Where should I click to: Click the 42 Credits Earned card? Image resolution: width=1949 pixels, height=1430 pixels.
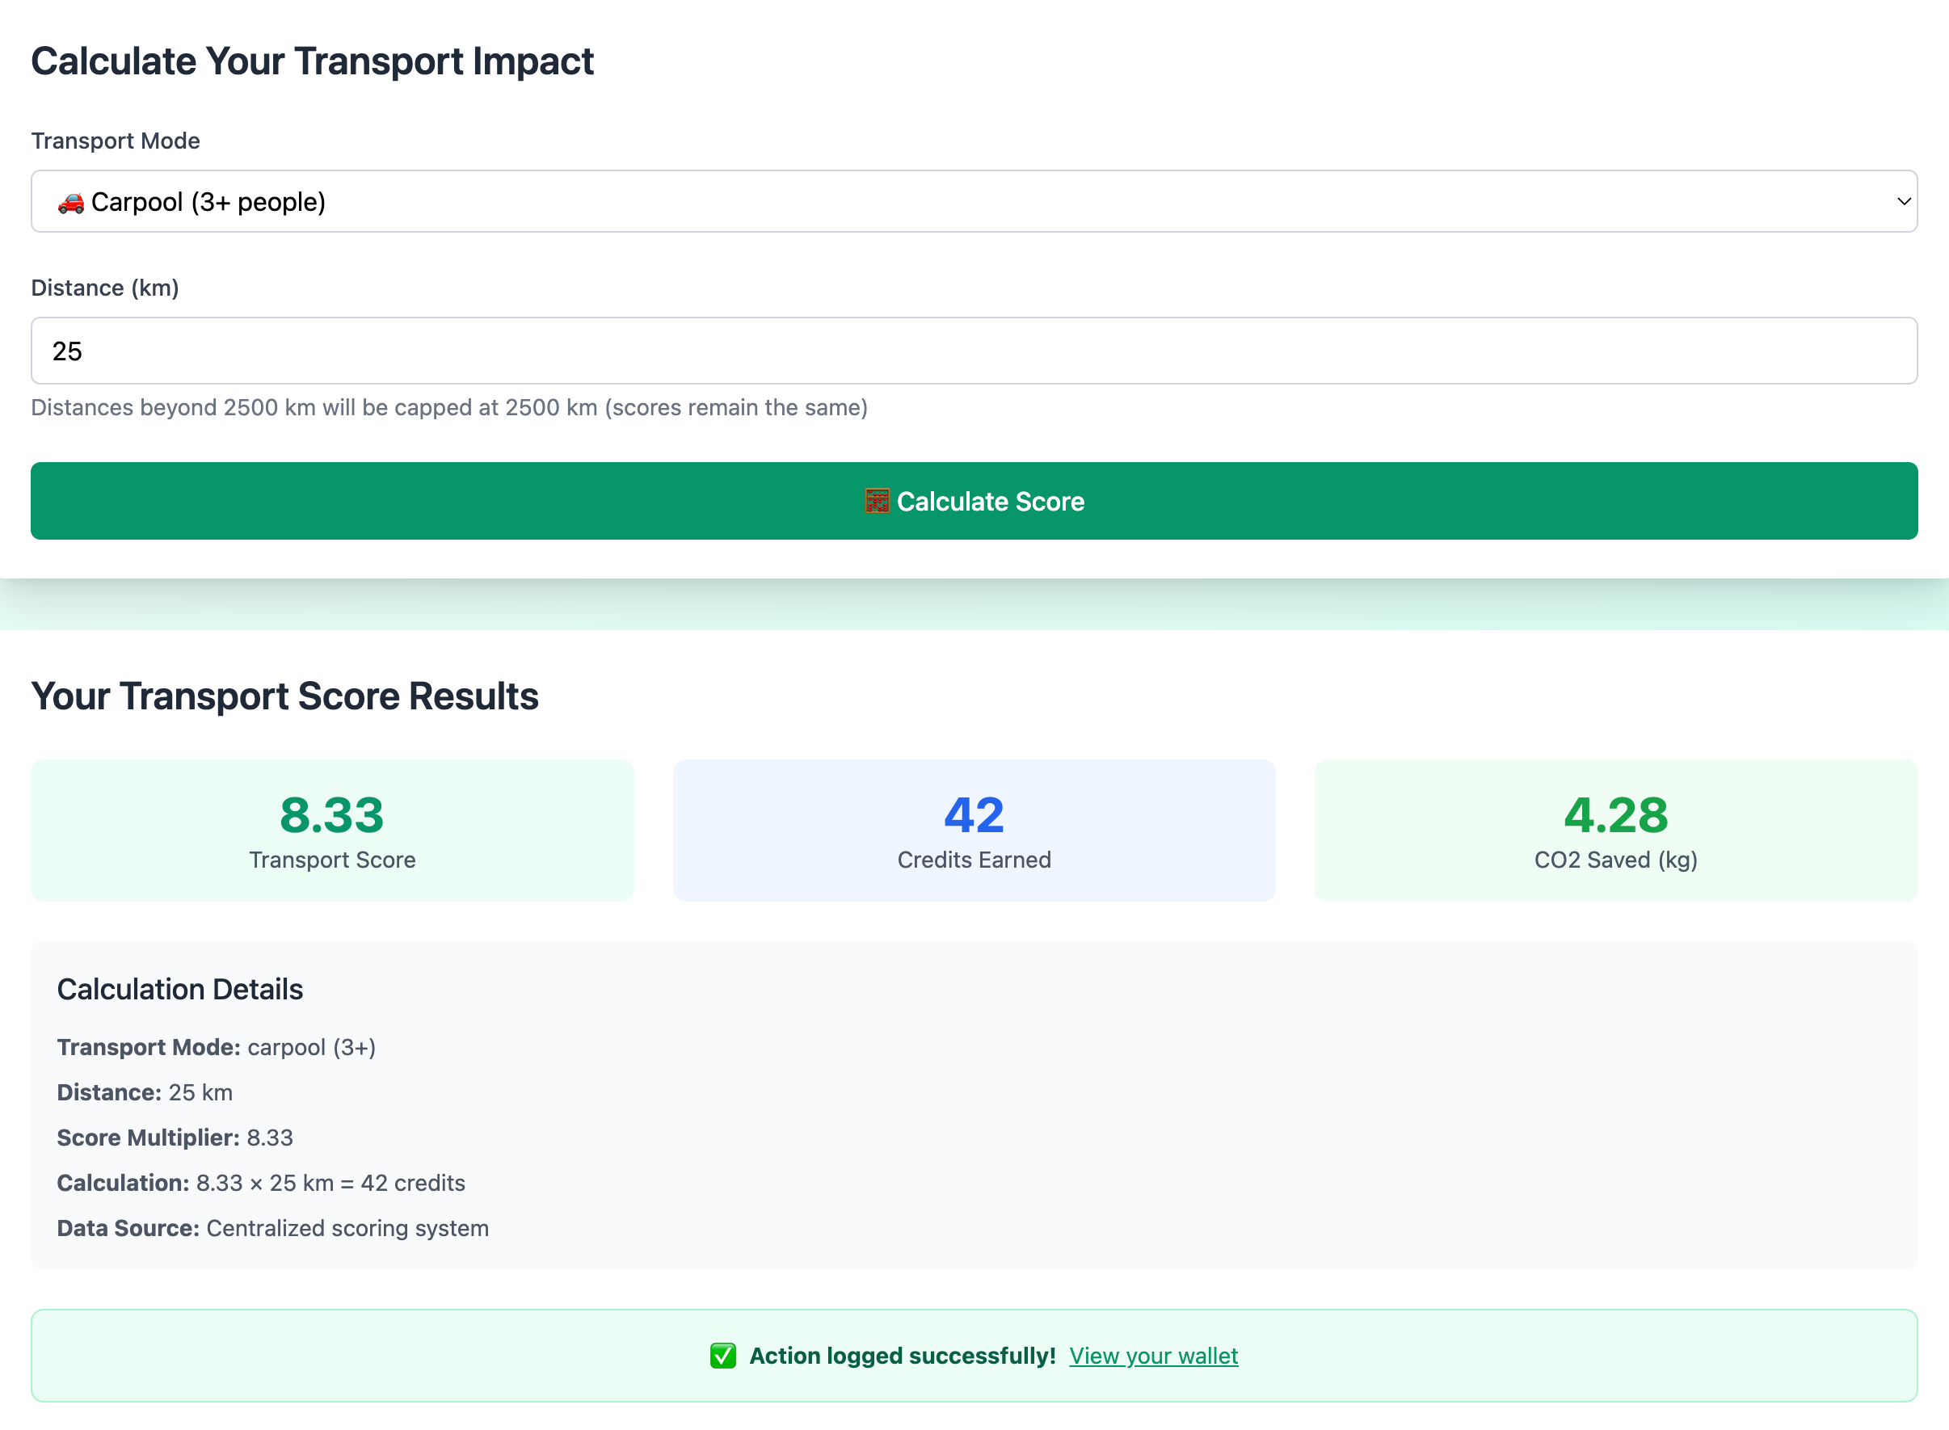(x=973, y=831)
